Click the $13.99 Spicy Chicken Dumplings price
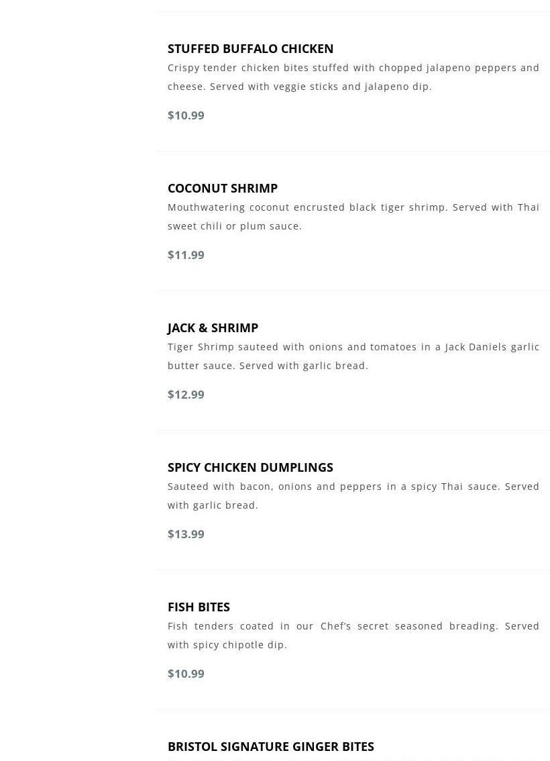This screenshot has height=761, width=550. (186, 534)
